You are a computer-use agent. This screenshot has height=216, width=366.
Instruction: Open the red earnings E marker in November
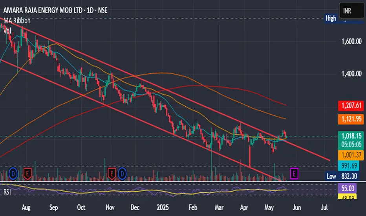(112, 174)
